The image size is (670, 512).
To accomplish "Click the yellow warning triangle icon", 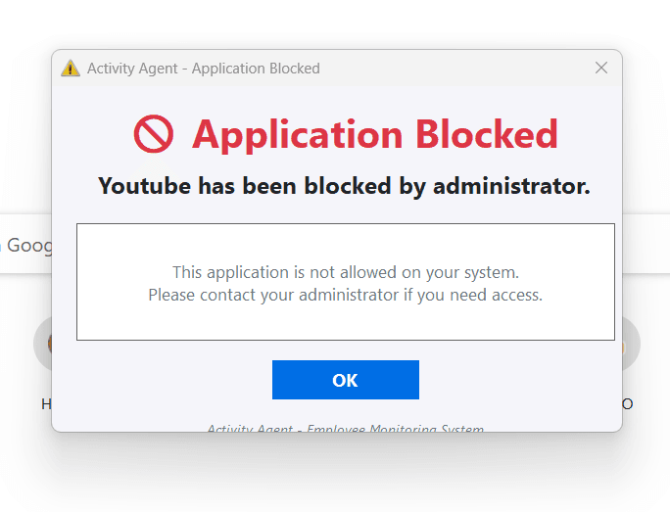I will point(71,69).
